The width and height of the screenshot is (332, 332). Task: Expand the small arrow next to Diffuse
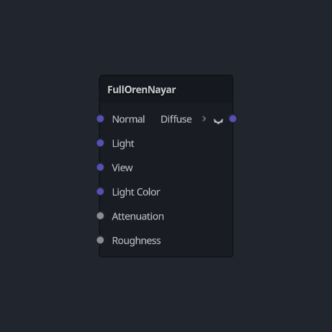click(204, 119)
